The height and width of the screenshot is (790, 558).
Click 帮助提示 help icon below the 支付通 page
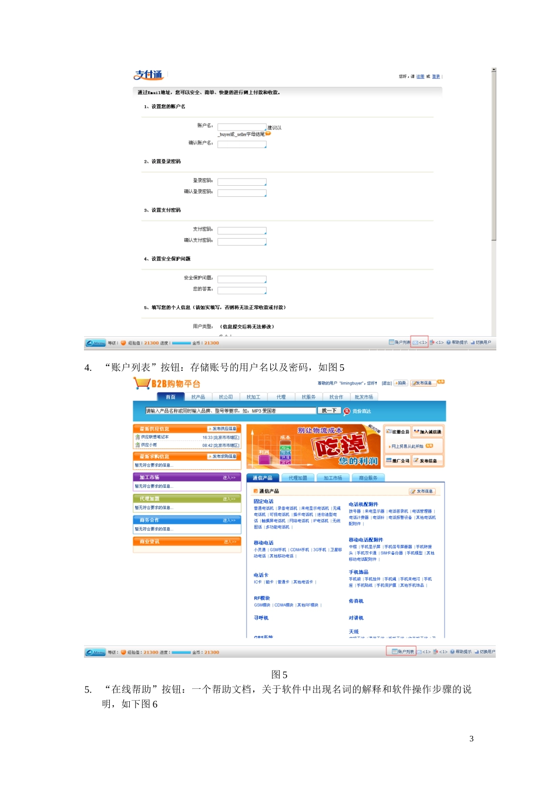[457, 342]
